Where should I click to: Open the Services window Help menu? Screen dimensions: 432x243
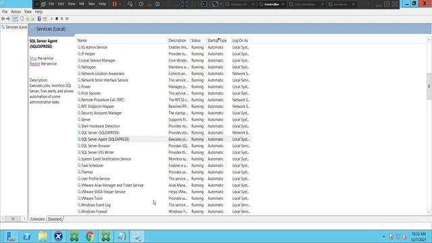(x=38, y=12)
